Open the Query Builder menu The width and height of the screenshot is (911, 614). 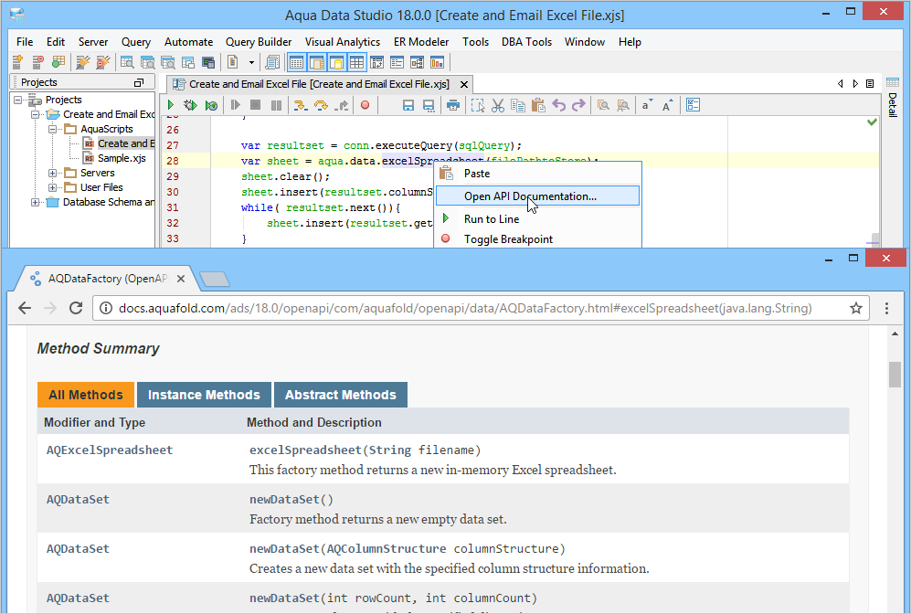click(x=259, y=42)
